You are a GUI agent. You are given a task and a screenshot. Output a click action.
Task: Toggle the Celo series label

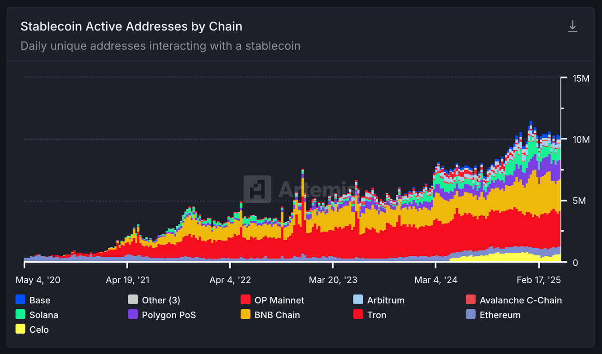point(39,330)
